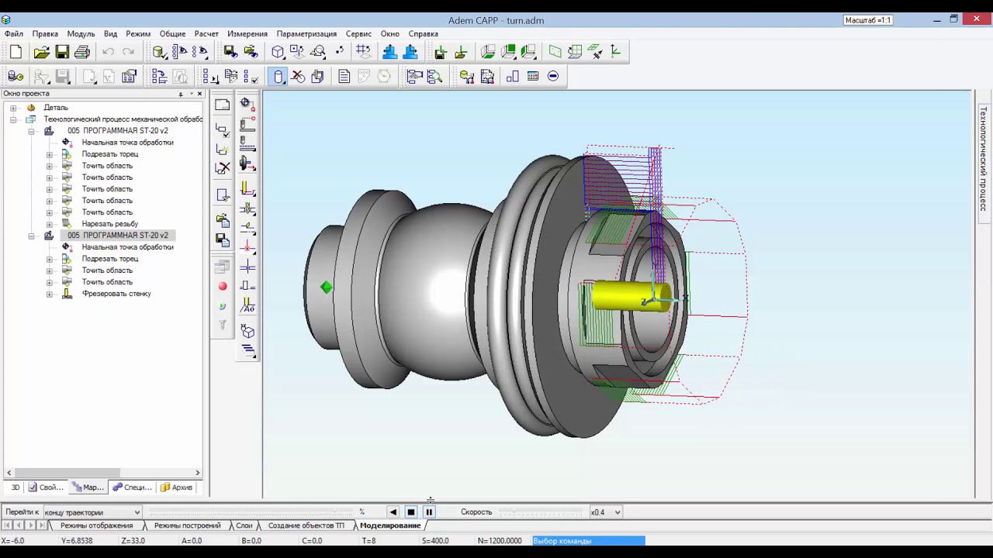Click the New document icon

16,52
